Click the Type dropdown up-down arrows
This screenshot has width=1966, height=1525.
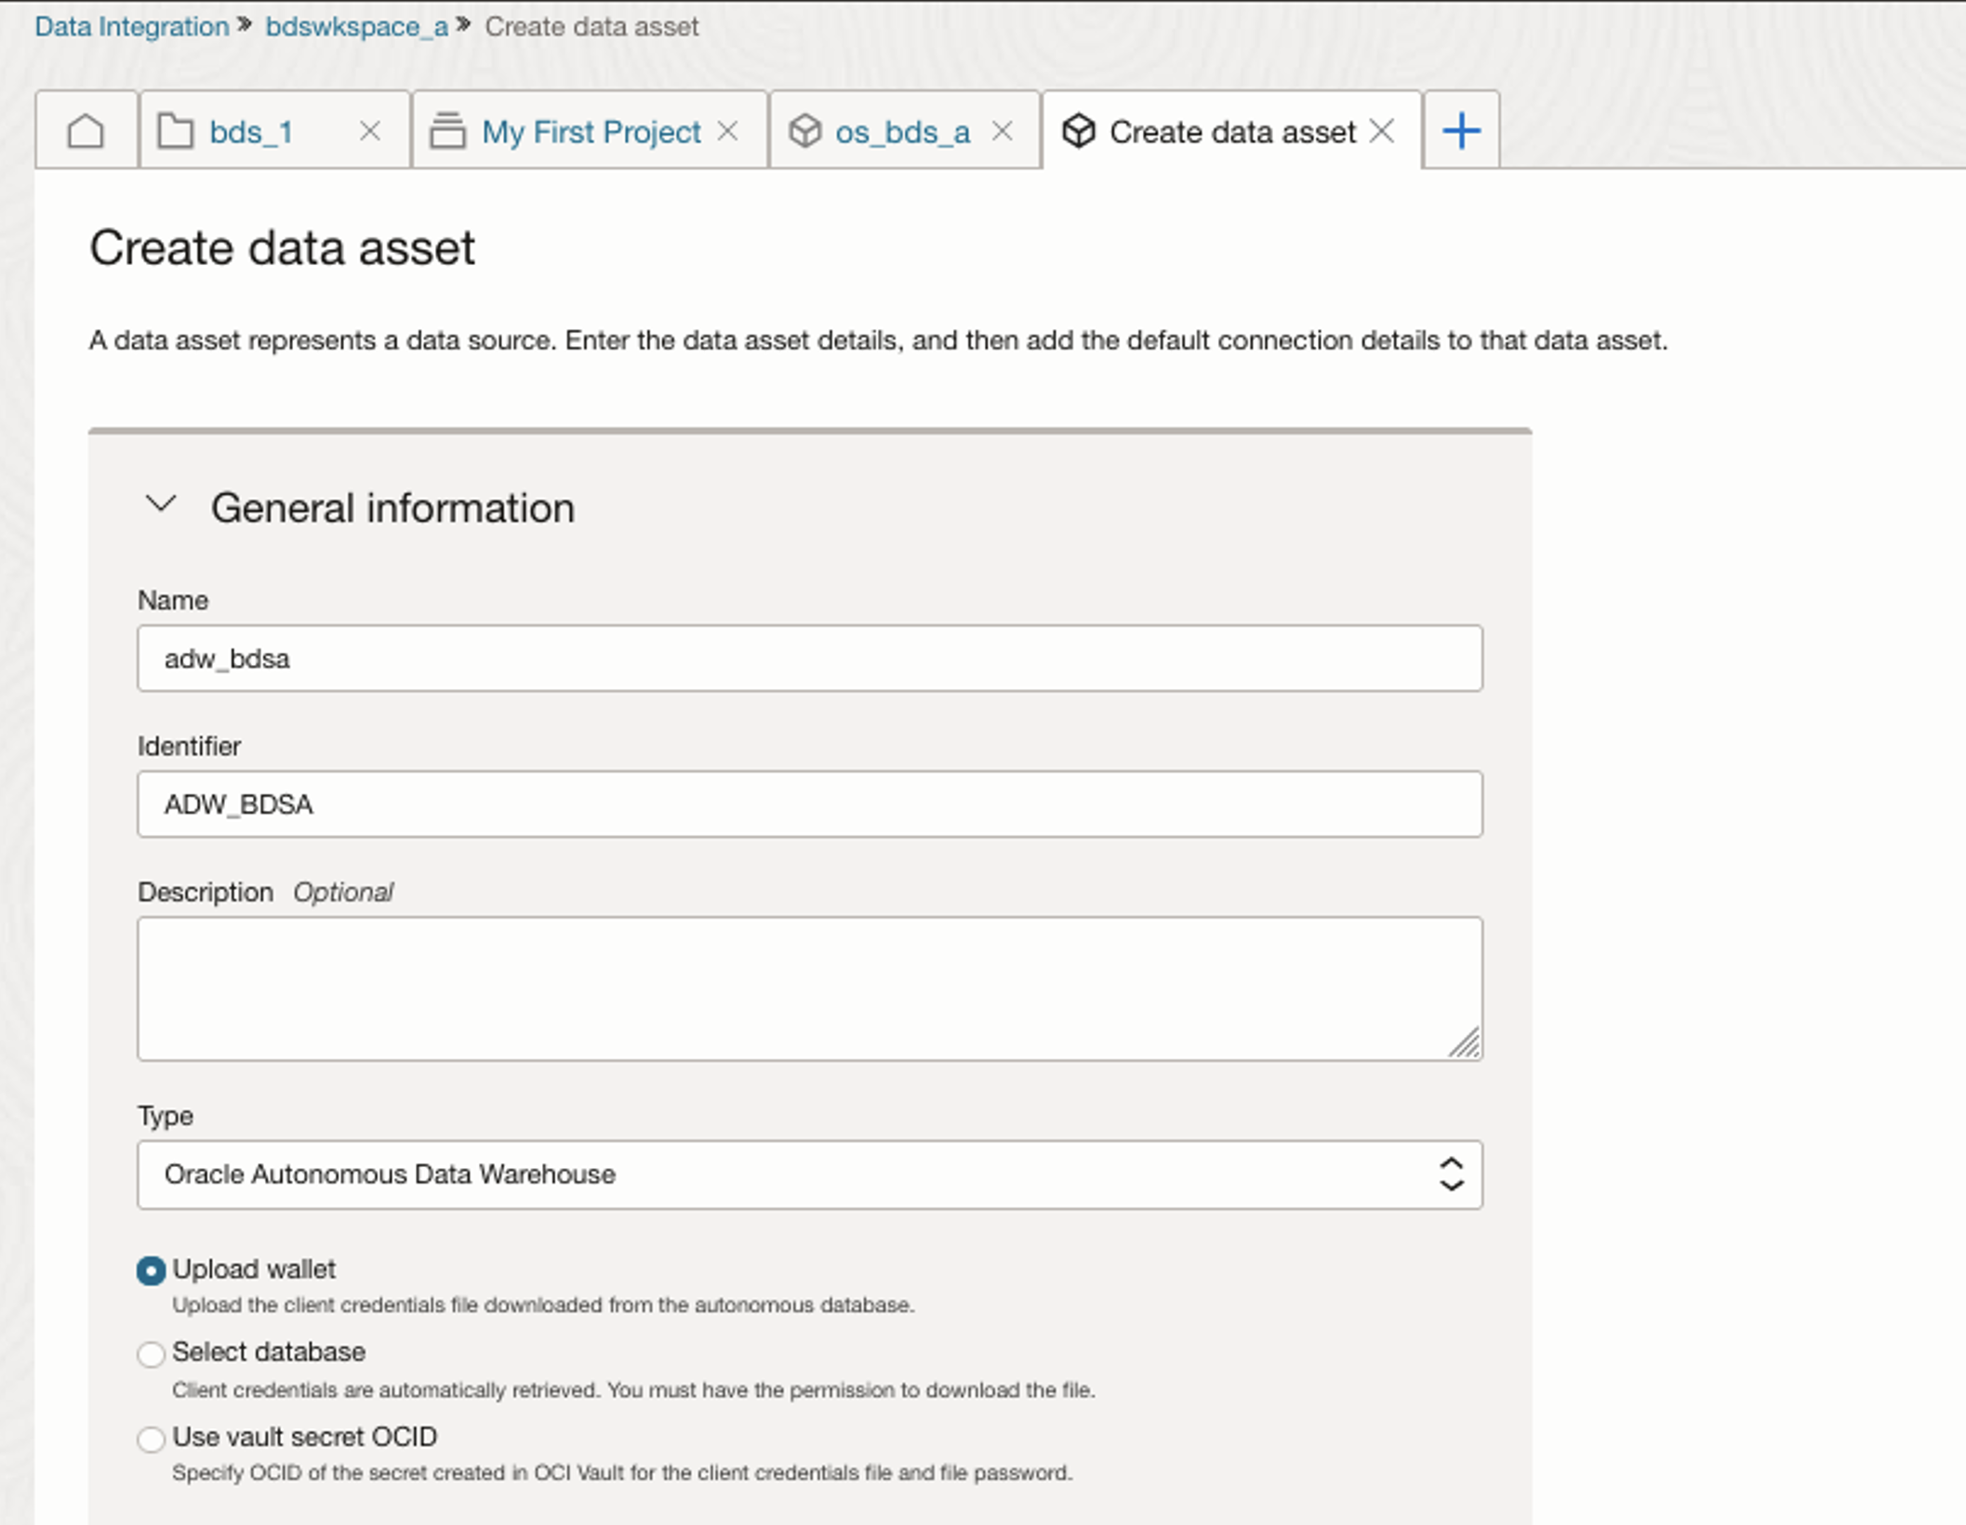pyautogui.click(x=1451, y=1174)
